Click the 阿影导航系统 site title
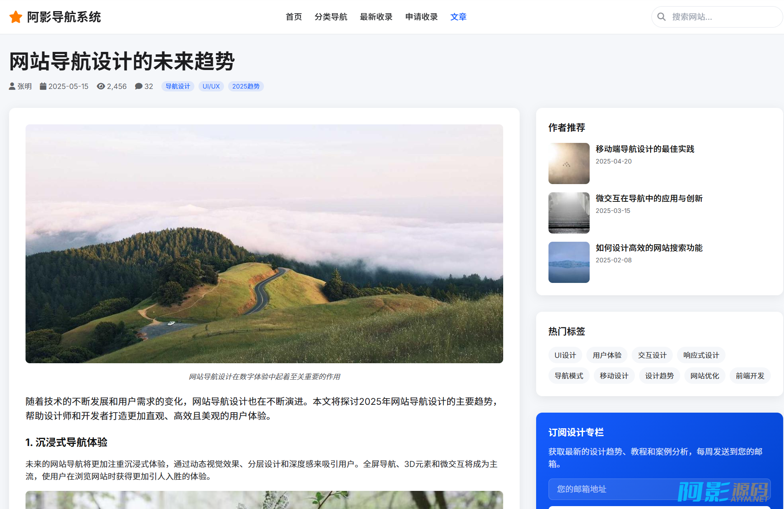Screen dimensions: 784x509 64,17
